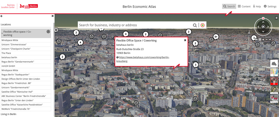Viewport: 279px width, 117px height.
Task: Open the Content menu
Action: 244,6
